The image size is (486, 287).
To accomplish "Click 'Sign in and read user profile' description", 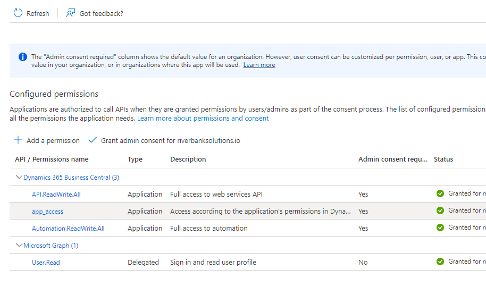I will pyautogui.click(x=213, y=263).
